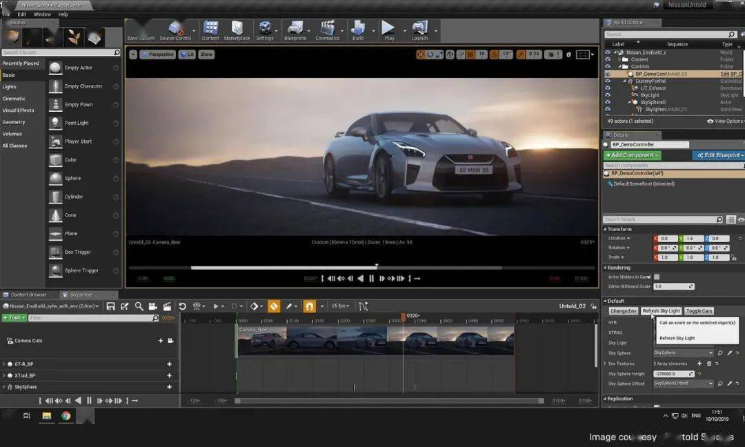Toggle visibility of the SkySphereO actor
The width and height of the screenshot is (745, 447).
click(607, 103)
